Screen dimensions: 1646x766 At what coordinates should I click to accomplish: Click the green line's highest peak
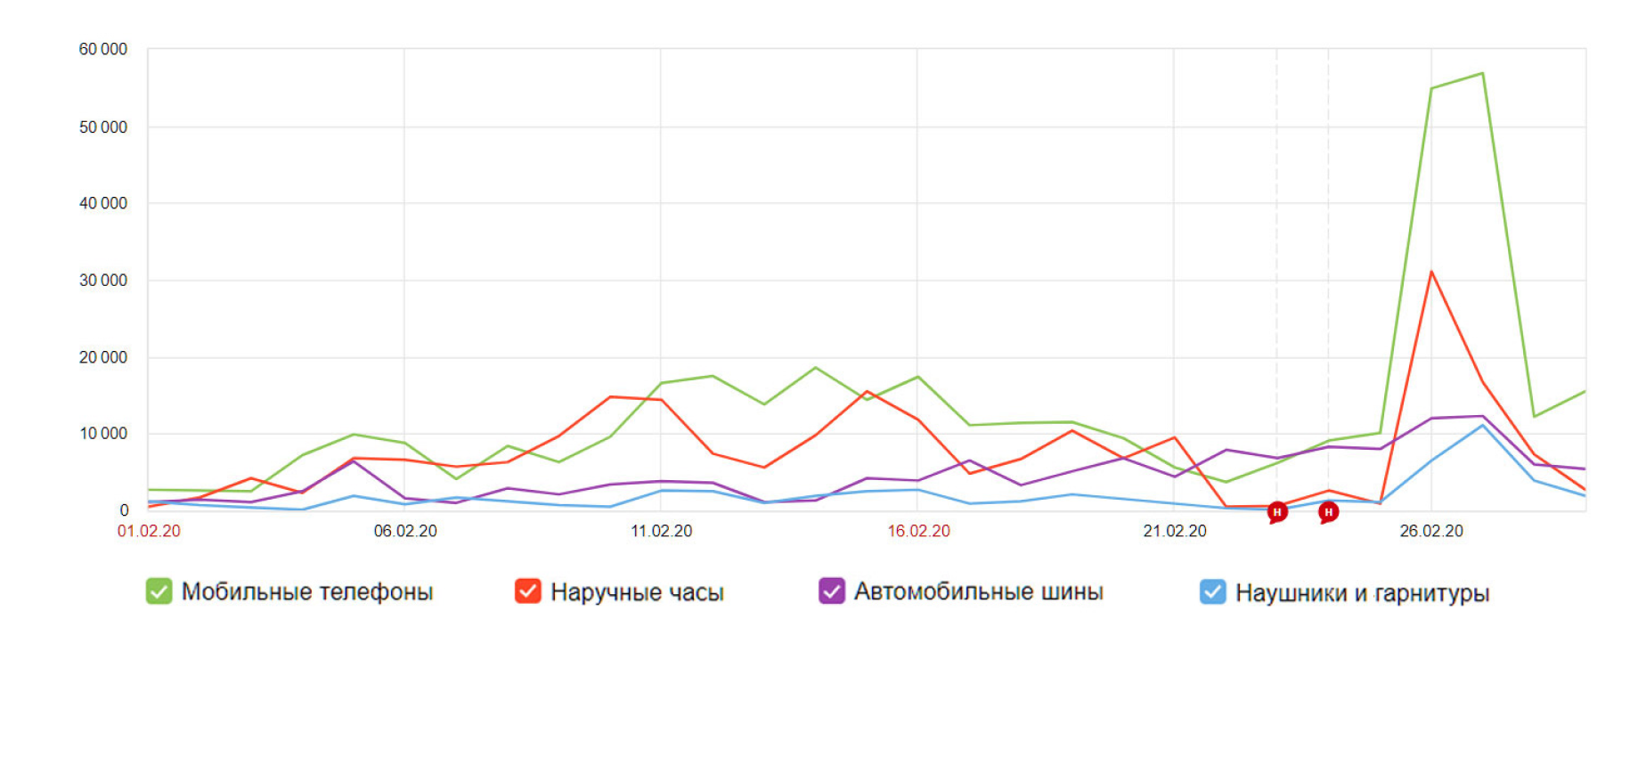click(1482, 74)
